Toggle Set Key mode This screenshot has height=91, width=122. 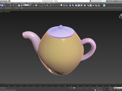(x=111, y=90)
